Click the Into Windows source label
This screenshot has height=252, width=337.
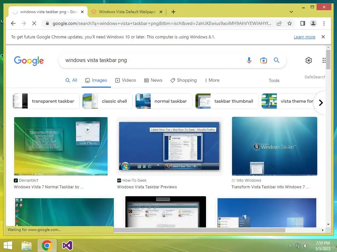click(x=246, y=180)
